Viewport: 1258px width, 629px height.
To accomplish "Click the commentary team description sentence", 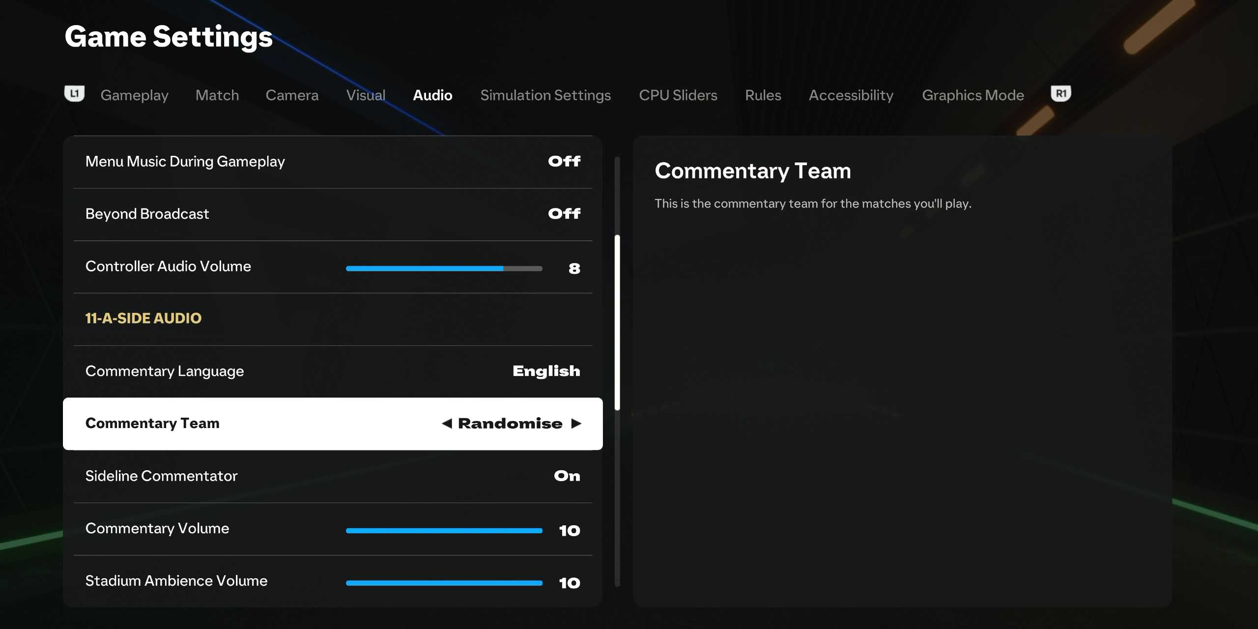I will [x=813, y=203].
